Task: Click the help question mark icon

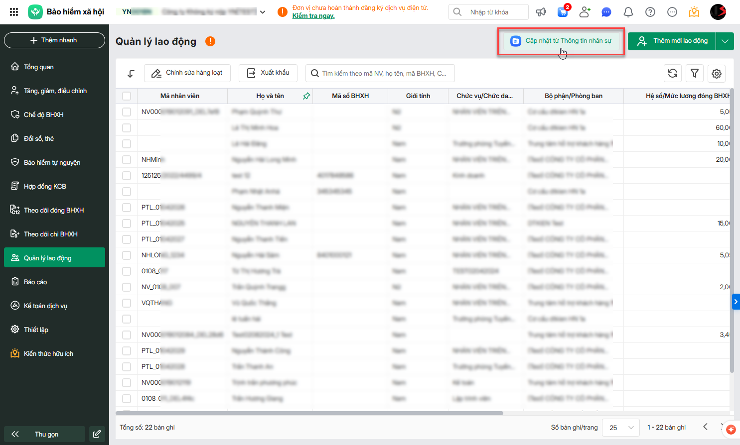Action: pos(650,12)
